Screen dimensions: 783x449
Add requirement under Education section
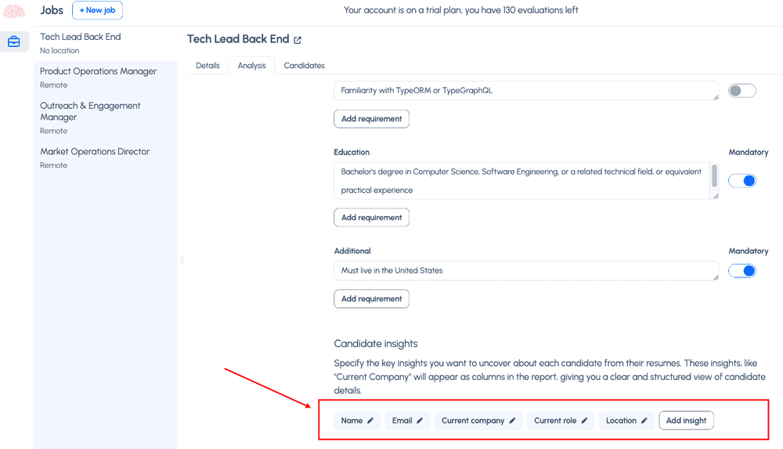coord(371,218)
